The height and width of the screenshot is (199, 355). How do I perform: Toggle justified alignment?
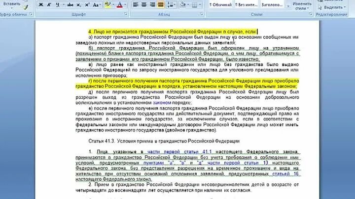click(x=161, y=4)
